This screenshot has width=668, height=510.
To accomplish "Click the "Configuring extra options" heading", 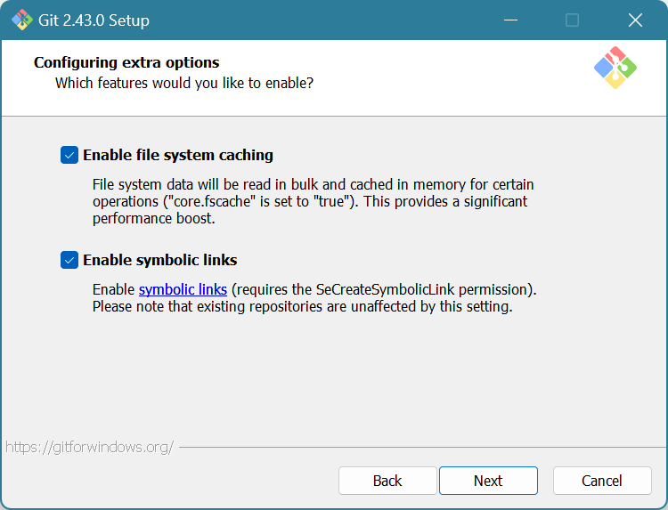I will (126, 62).
